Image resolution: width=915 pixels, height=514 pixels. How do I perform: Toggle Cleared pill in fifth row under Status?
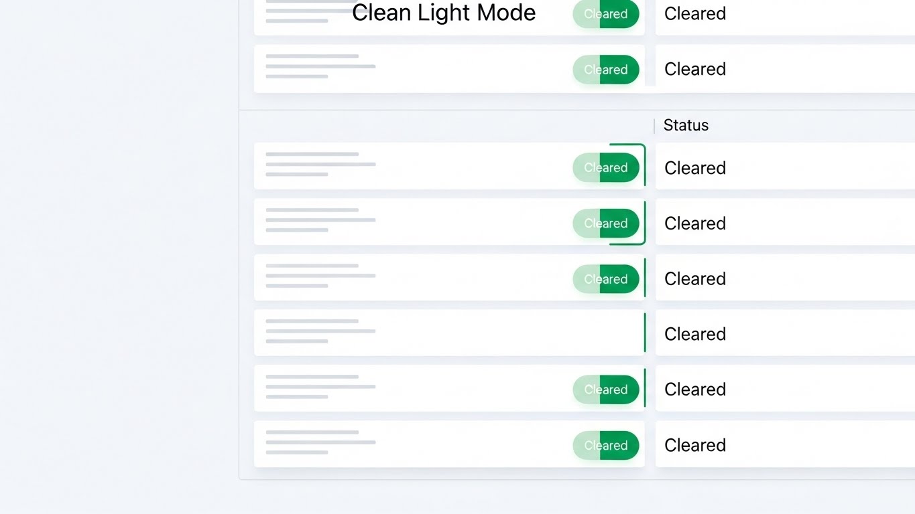pos(605,390)
